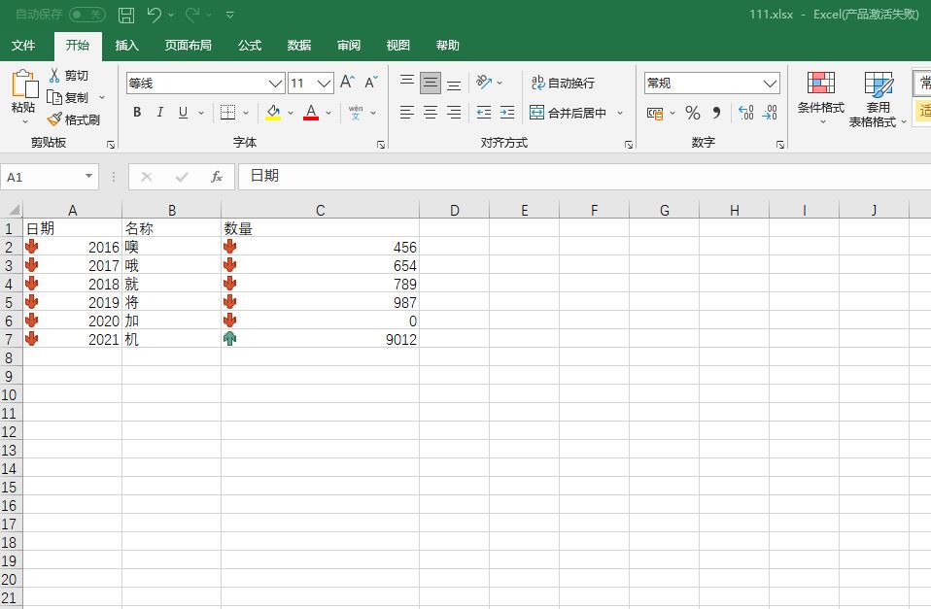Viewport: 931px width, 609px height.
Task: Click the Increase Font Size icon
Action: [347, 84]
